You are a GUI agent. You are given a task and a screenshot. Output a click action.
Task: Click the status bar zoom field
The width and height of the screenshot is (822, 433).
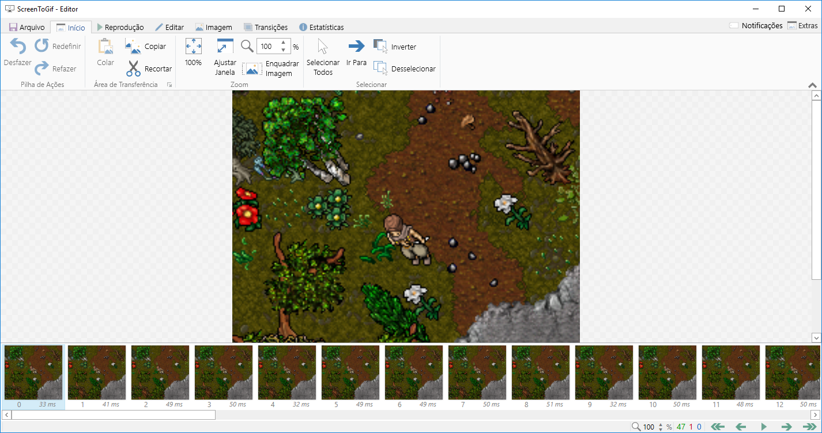(649, 427)
